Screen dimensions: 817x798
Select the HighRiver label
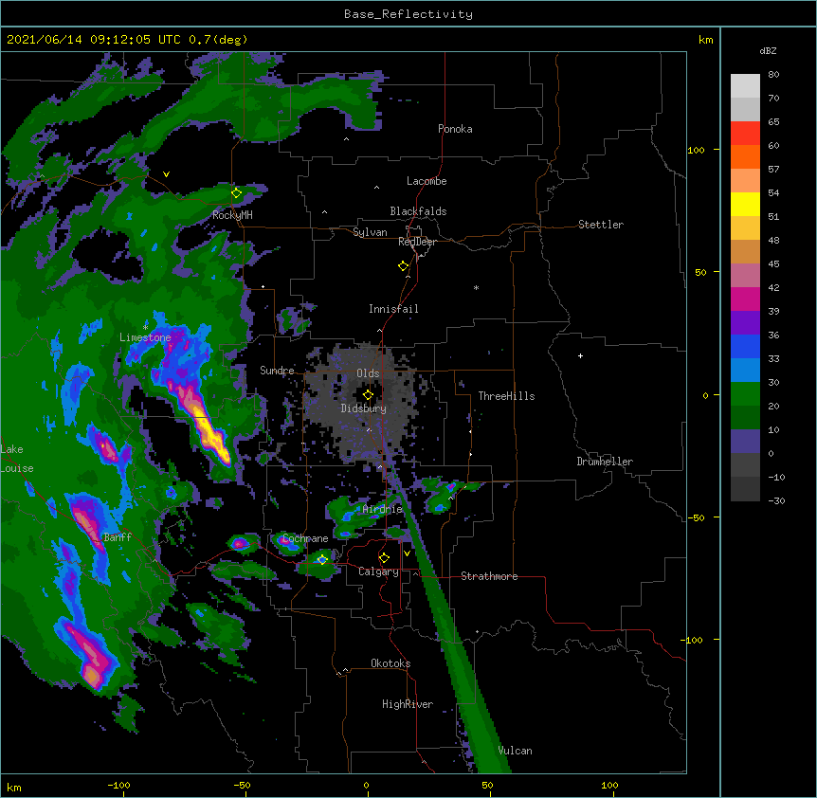point(408,704)
